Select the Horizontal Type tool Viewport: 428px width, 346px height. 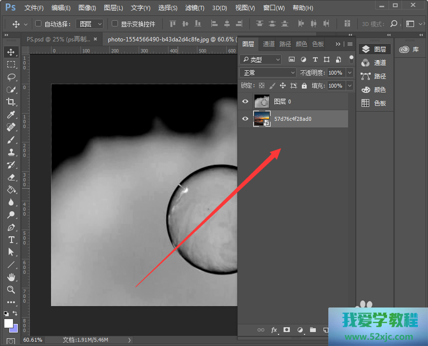pyautogui.click(x=11, y=240)
